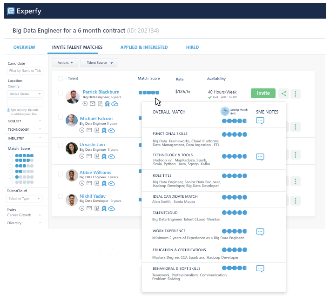Open Patrick Blackburn's profile link
330x301 pixels.
(x=101, y=92)
